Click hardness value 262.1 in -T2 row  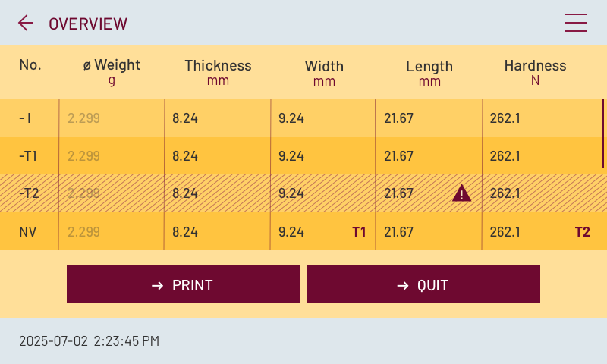[505, 193]
